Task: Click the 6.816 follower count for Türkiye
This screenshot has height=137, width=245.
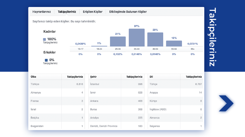Action: tap(80, 84)
